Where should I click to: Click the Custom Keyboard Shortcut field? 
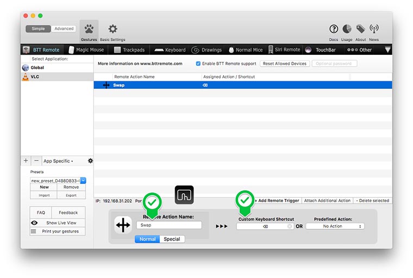(x=265, y=226)
